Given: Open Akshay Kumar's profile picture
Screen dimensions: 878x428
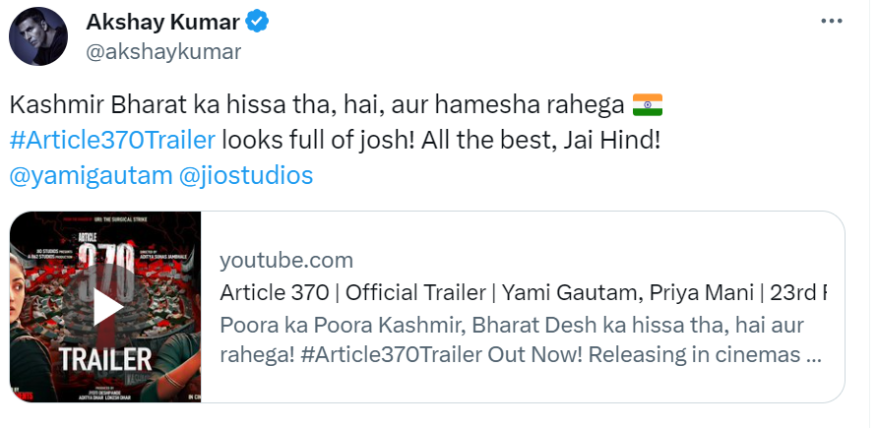Looking at the screenshot, I should point(39,36).
